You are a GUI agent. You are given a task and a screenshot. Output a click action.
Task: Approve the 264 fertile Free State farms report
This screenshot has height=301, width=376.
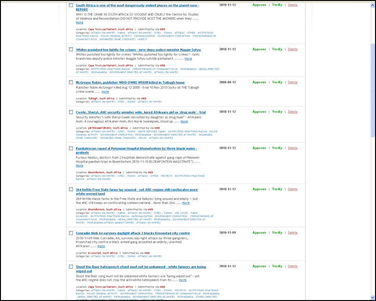[259, 189]
